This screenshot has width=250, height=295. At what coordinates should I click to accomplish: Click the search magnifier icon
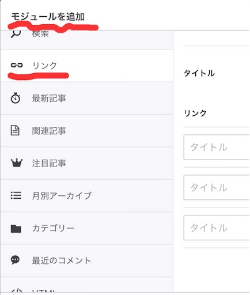pyautogui.click(x=16, y=34)
